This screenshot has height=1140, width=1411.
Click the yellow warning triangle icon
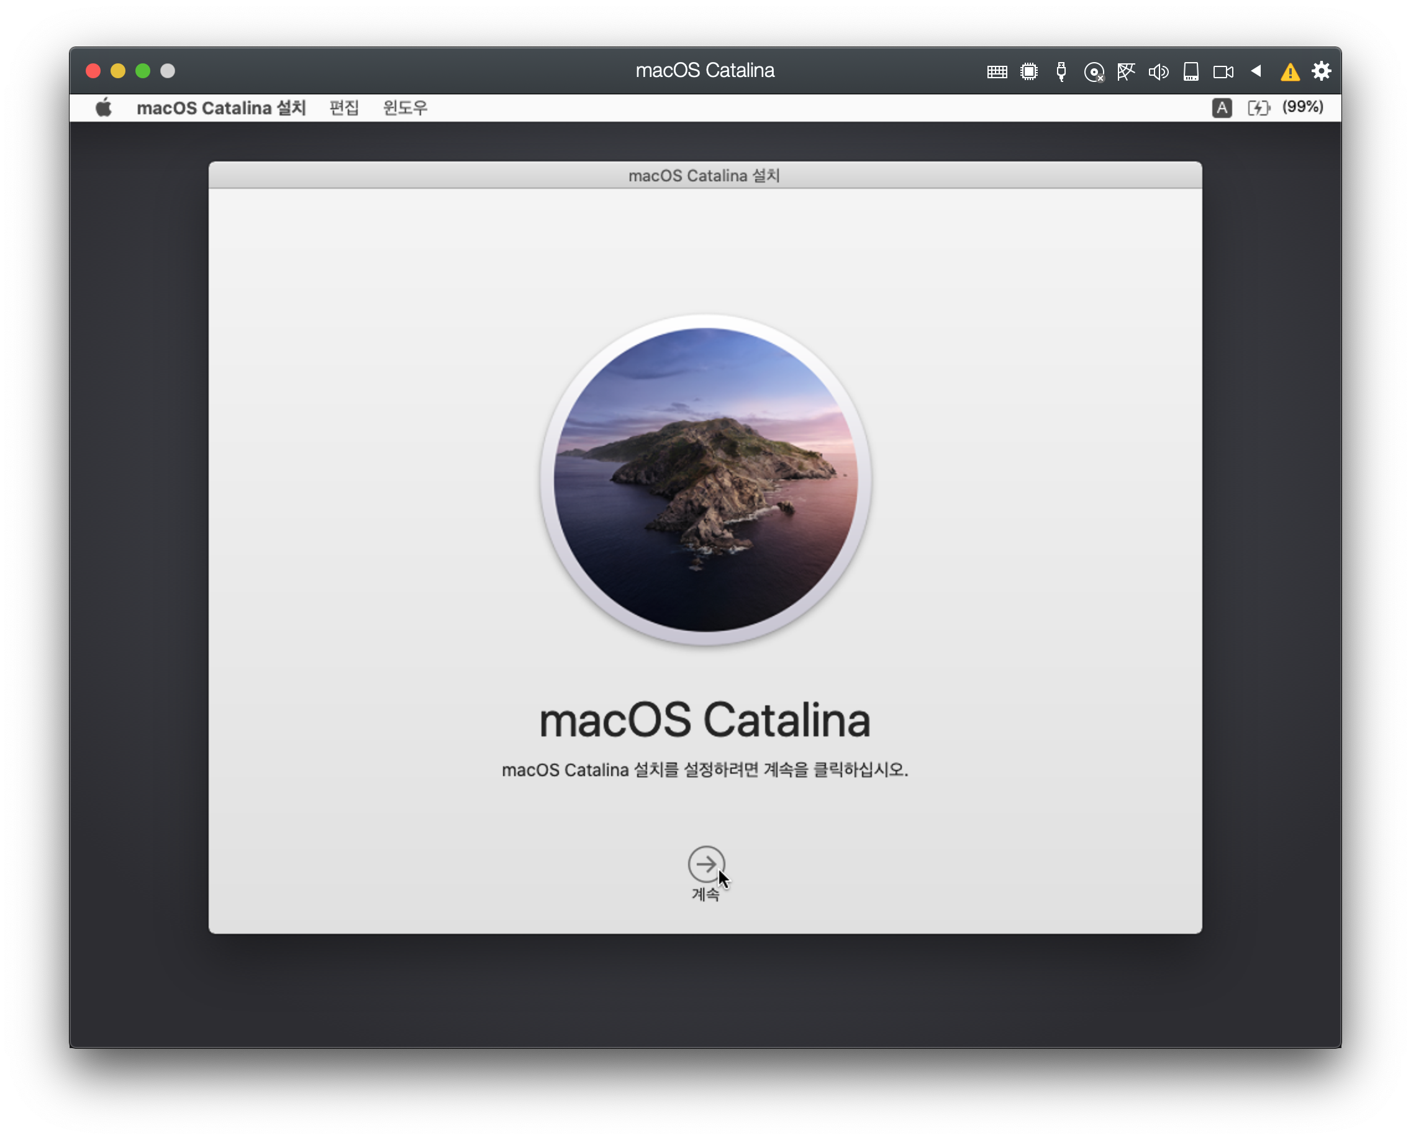(x=1290, y=72)
